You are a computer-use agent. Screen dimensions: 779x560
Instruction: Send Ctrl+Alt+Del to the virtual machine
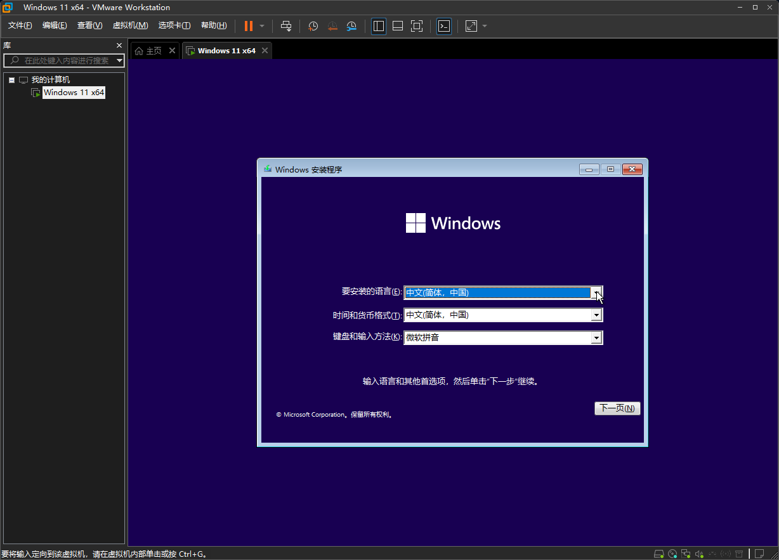pos(286,26)
